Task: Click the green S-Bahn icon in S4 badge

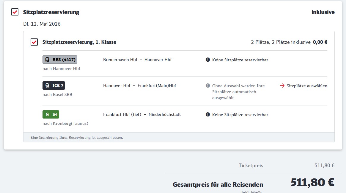Action: [47, 114]
